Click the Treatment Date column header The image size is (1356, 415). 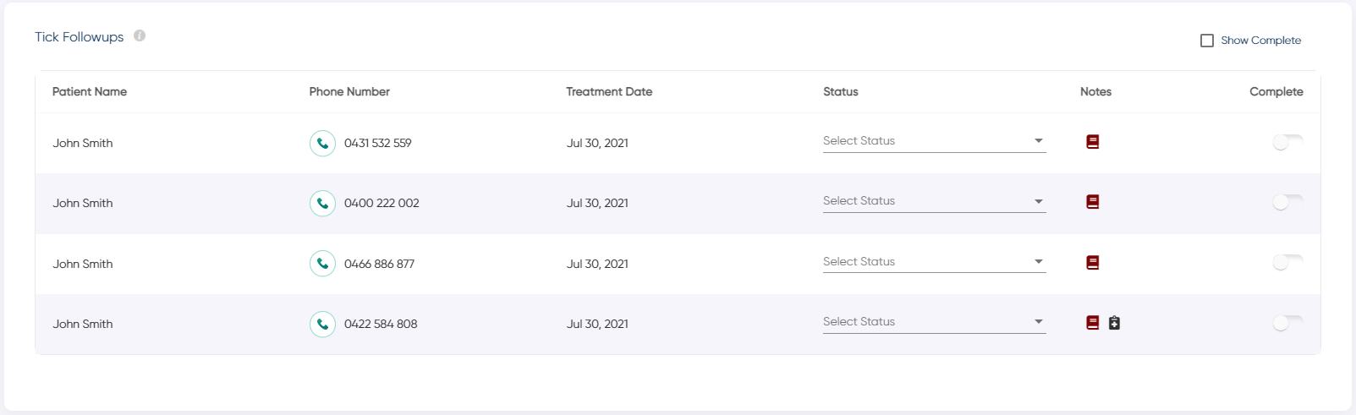point(609,91)
